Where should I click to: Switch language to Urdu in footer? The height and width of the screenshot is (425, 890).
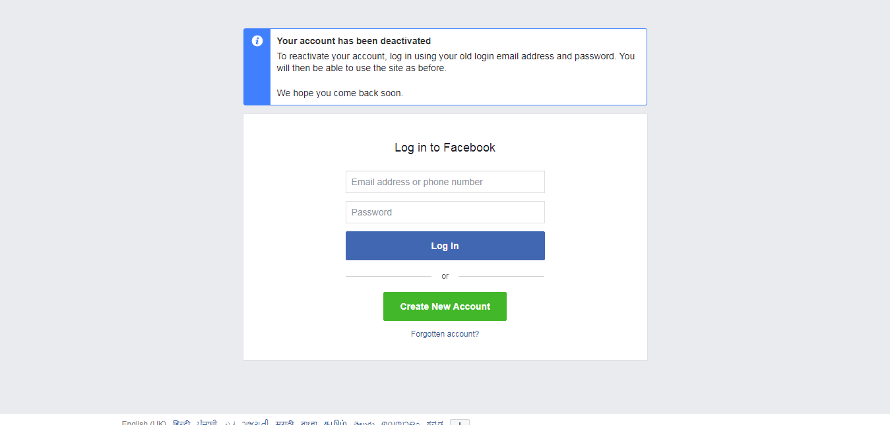(x=230, y=422)
